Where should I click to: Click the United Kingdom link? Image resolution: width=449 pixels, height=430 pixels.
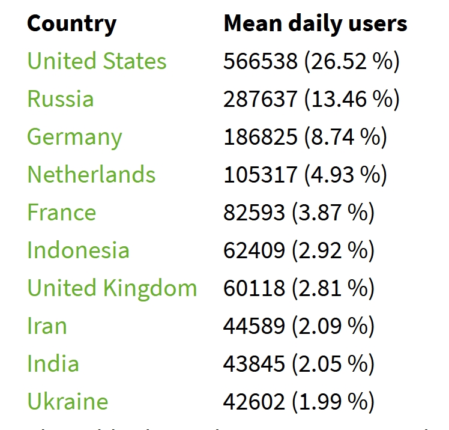(112, 288)
